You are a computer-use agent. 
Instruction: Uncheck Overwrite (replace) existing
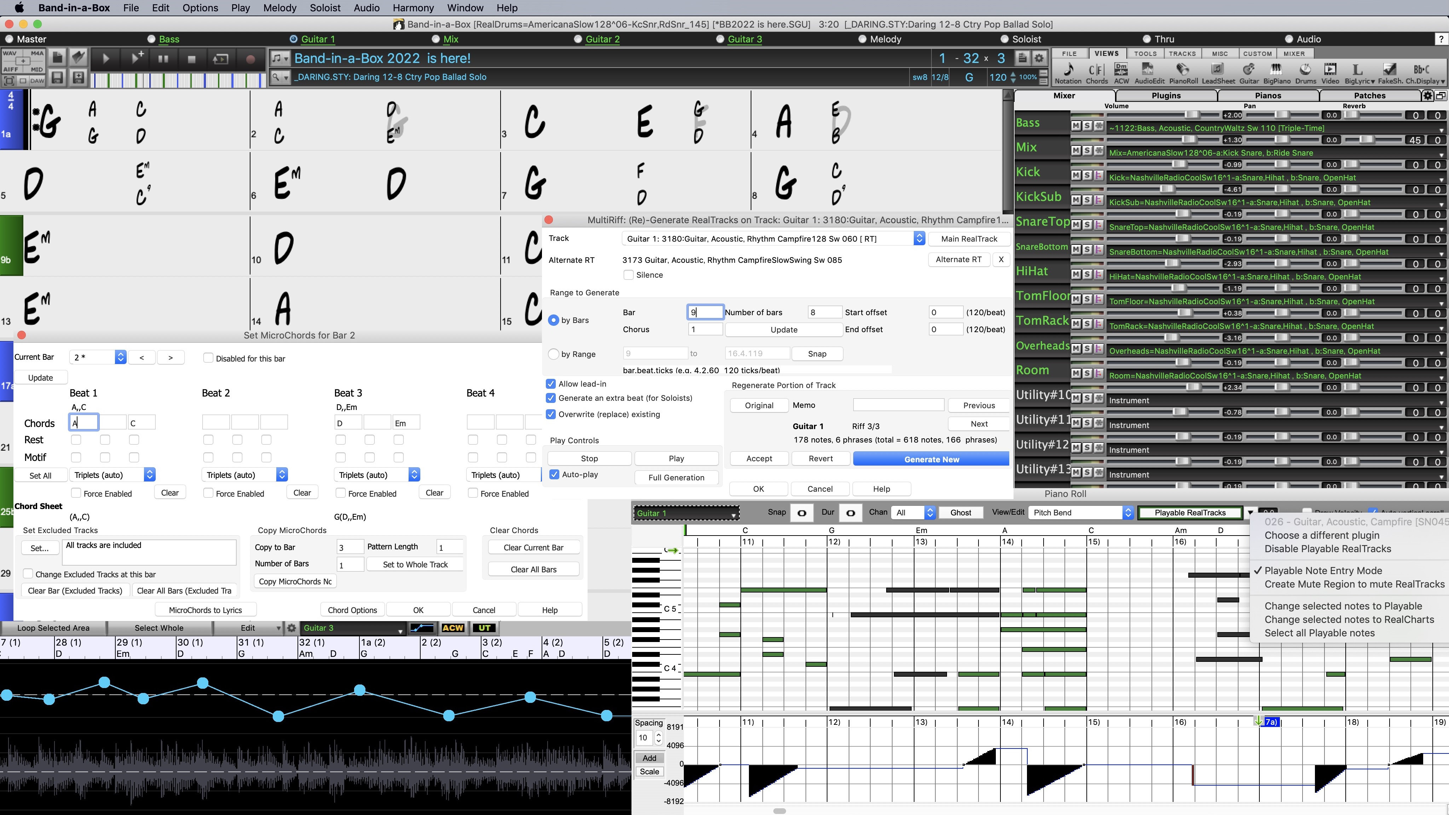click(551, 414)
